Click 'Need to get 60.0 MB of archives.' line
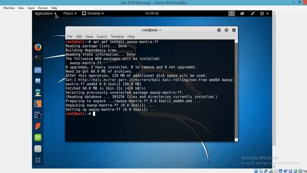 (x=99, y=72)
